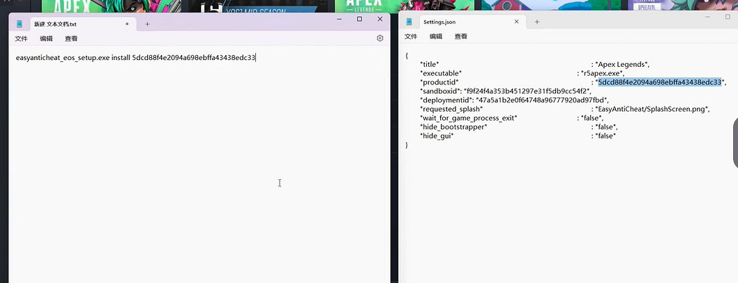
Task: Click the Apex Legends banner above Settings.json window
Action: click(x=405, y=5)
